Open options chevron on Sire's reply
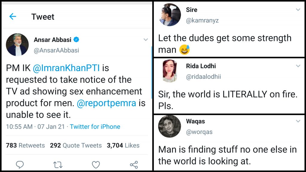Viewport: 306px width, 172px height. (x=298, y=10)
